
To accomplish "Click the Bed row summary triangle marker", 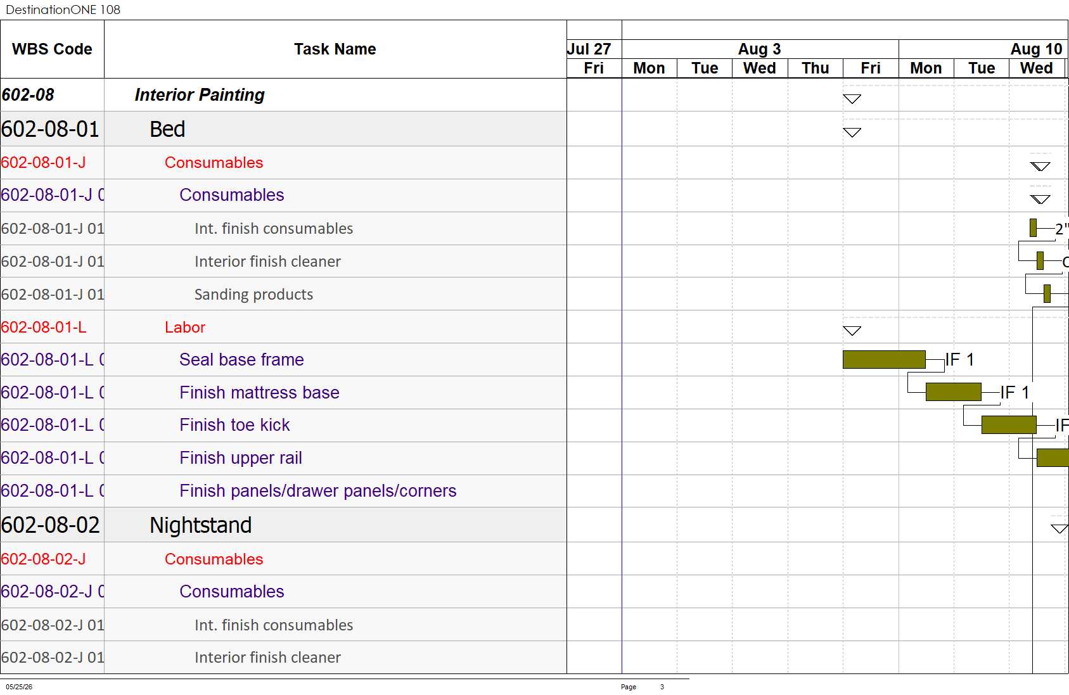I will pos(852,132).
